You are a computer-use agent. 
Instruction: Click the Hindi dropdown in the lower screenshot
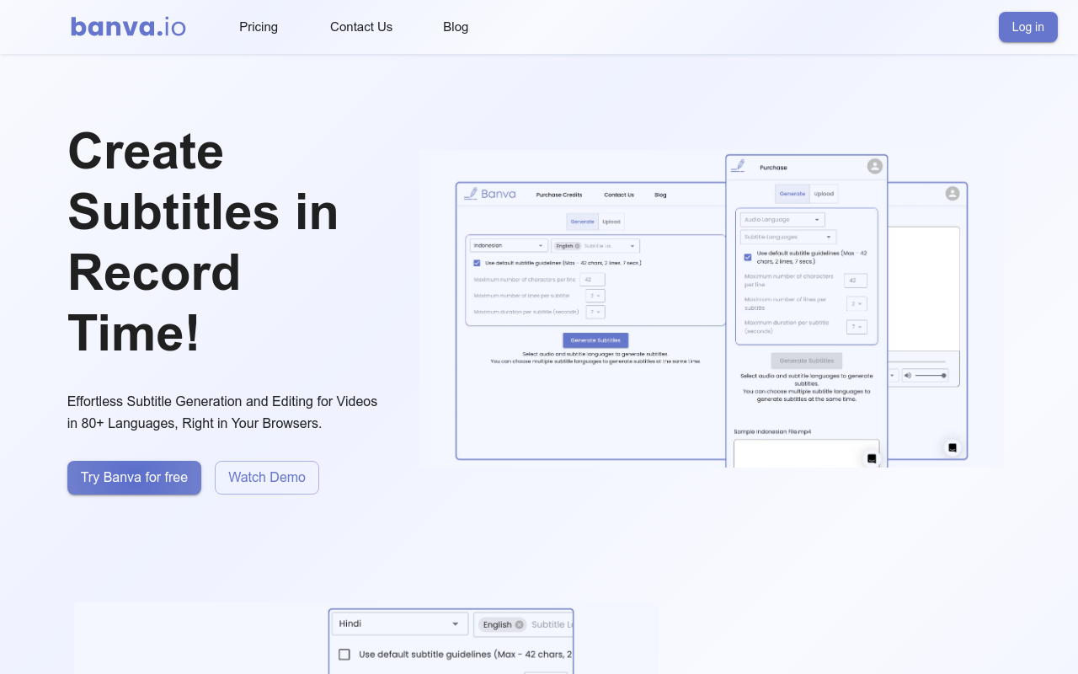pos(399,623)
